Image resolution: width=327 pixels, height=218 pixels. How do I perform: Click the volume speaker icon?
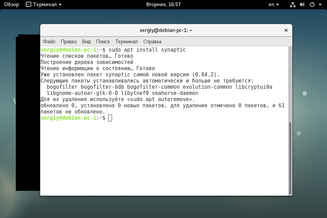pyautogui.click(x=302, y=4)
